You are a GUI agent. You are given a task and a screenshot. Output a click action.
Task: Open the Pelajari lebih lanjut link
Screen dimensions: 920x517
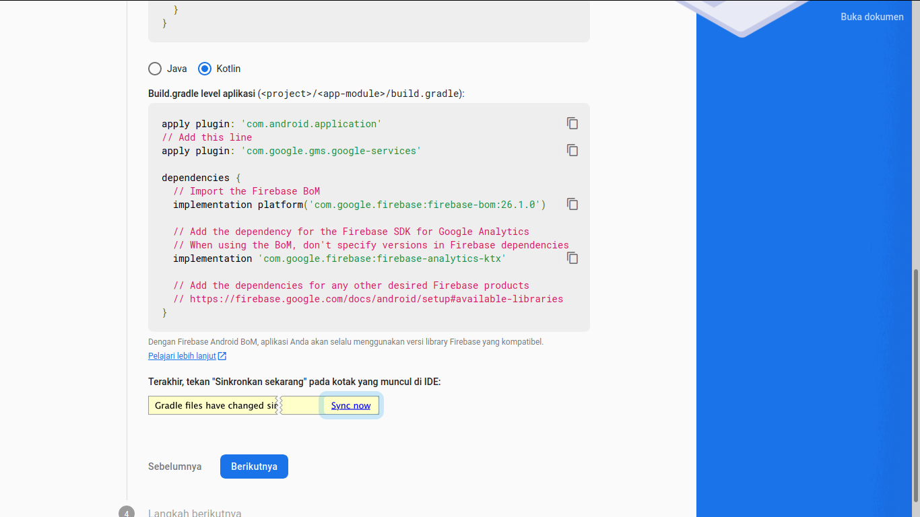(182, 355)
